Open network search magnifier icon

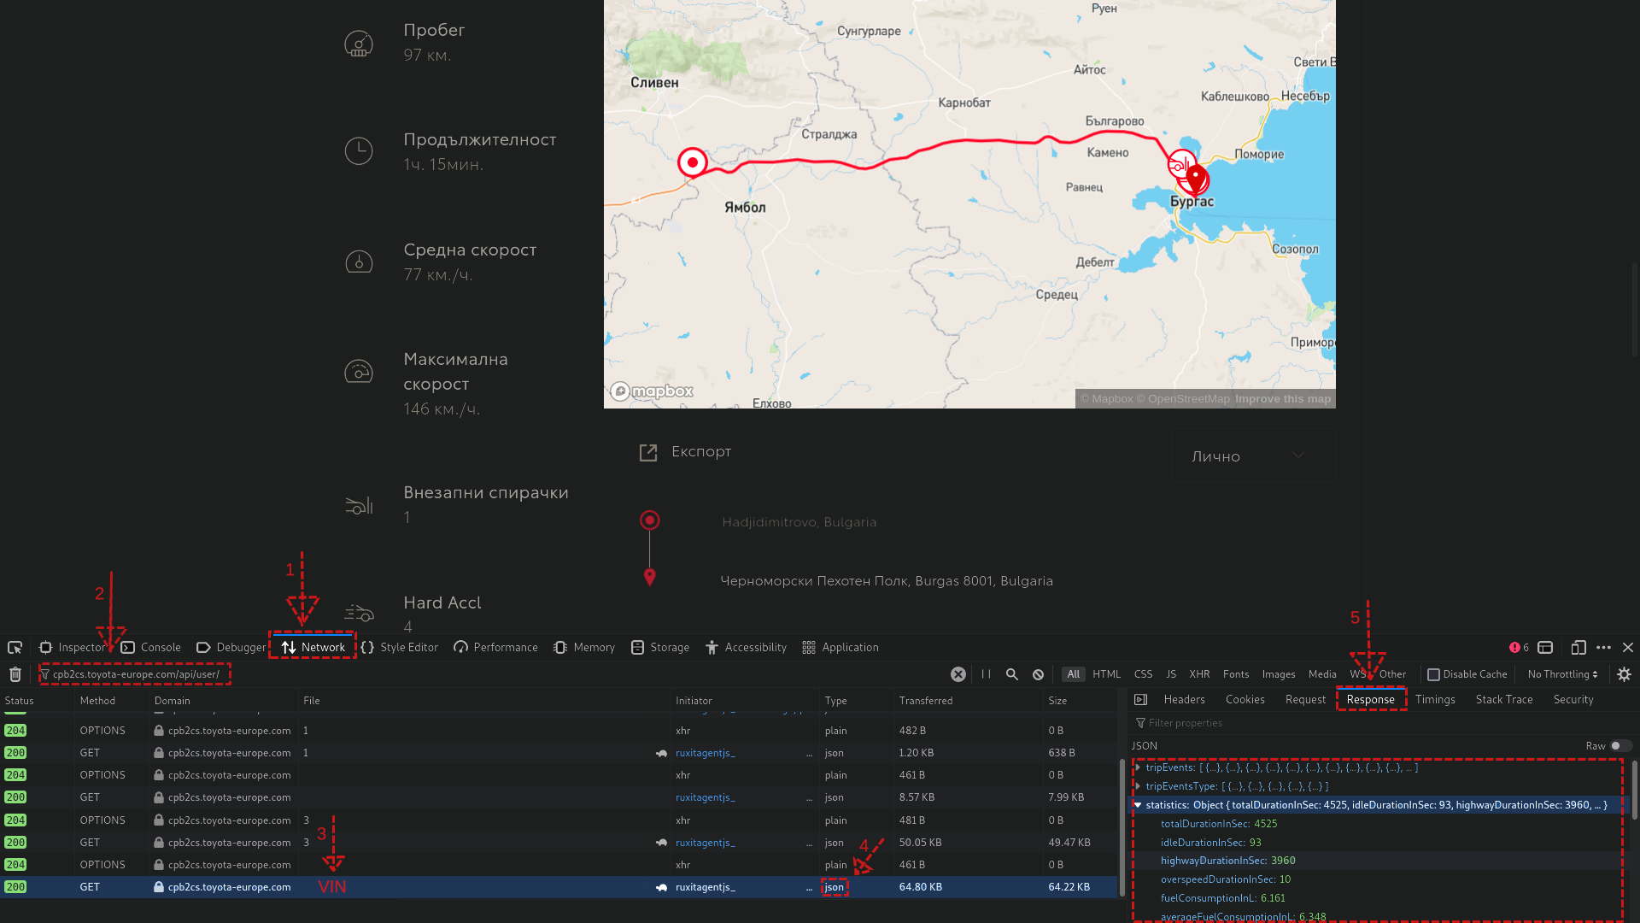(1012, 674)
